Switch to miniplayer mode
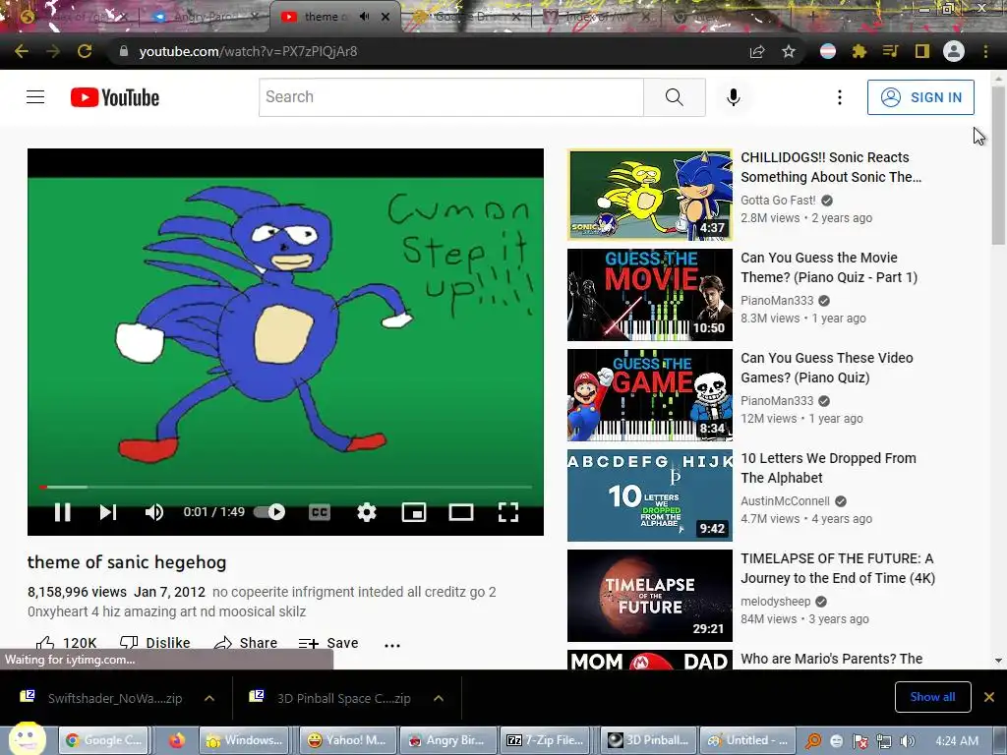Viewport: 1007px width, 755px height. (x=414, y=511)
